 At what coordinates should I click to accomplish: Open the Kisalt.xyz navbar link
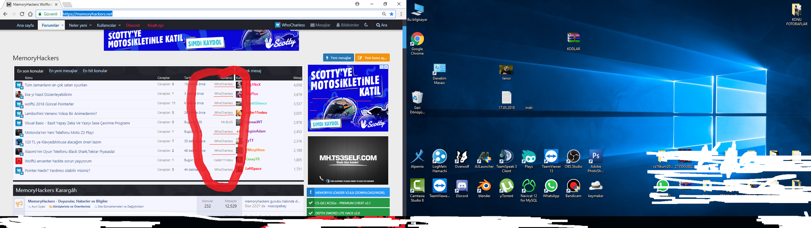pyautogui.click(x=156, y=25)
